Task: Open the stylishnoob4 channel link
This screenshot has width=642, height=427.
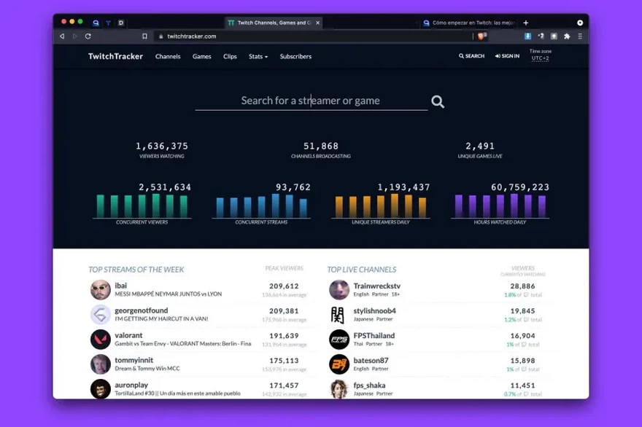Action: [375, 311]
